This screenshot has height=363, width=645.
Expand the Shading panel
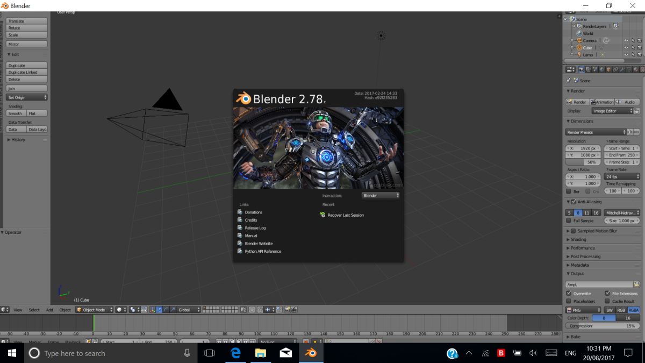(578, 239)
